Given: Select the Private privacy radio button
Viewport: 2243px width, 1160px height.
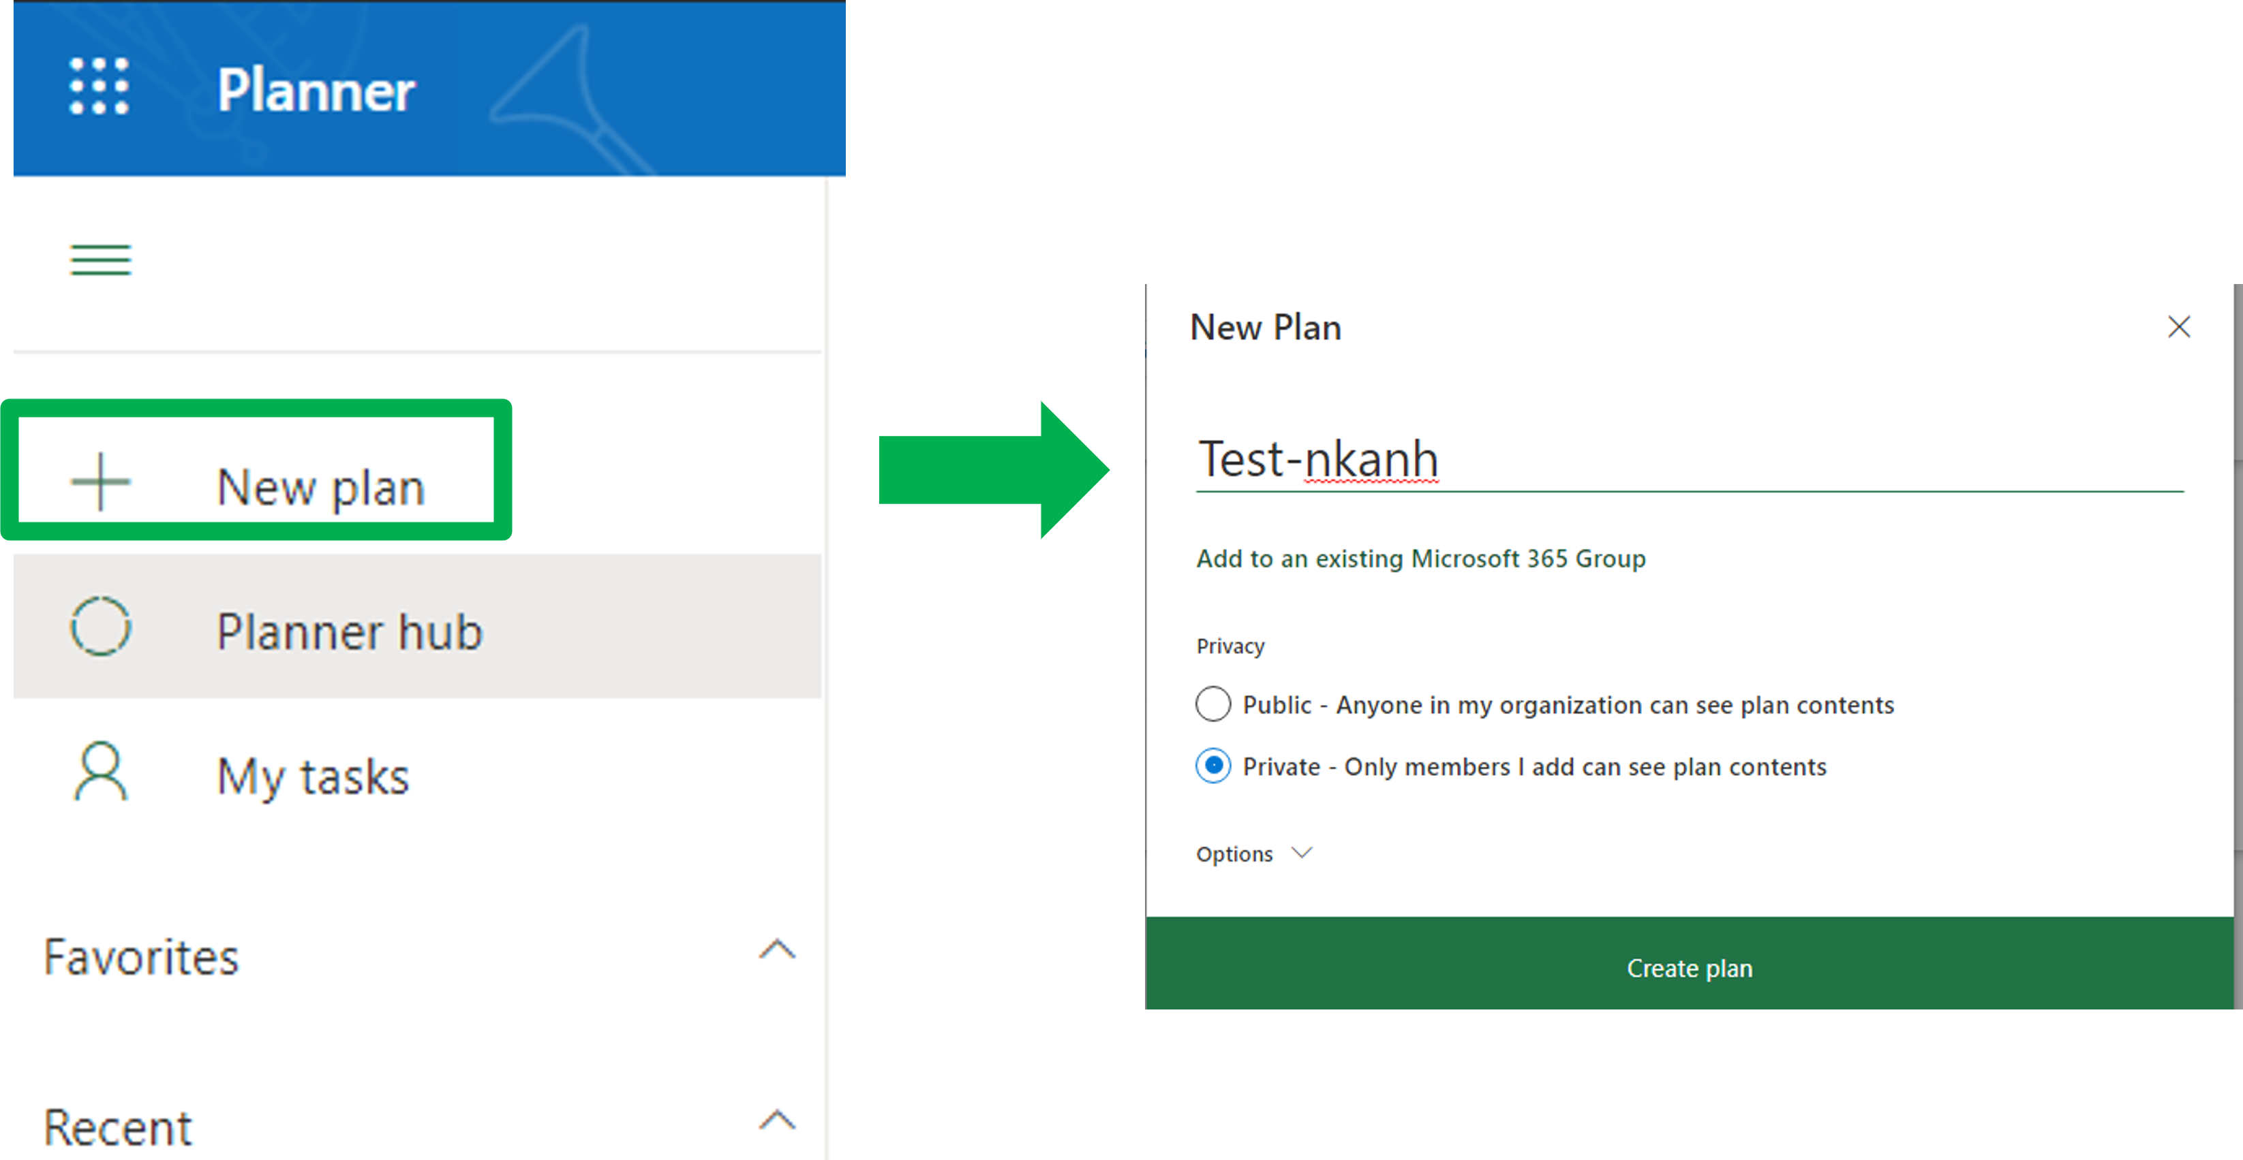Looking at the screenshot, I should (x=1213, y=766).
